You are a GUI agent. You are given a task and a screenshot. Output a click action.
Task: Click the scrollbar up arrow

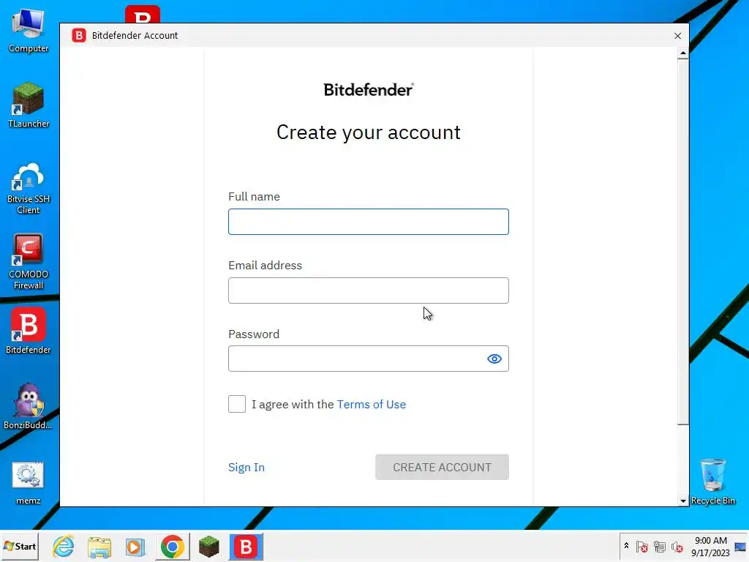click(x=683, y=53)
